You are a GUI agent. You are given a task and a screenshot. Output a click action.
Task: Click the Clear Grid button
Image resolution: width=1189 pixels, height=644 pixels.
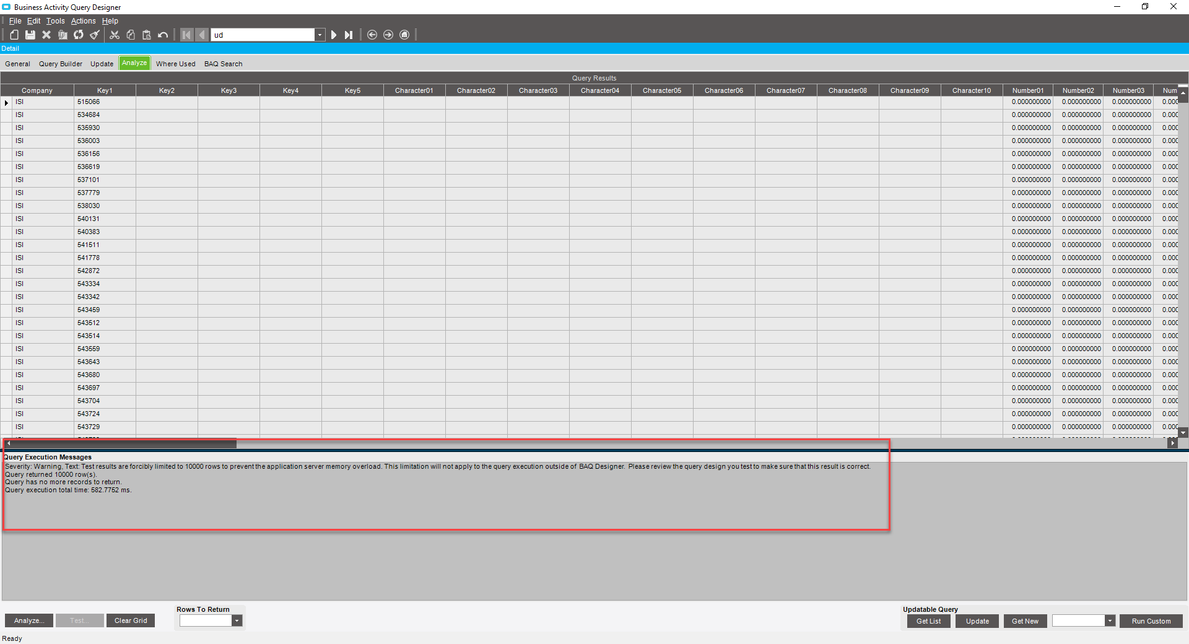pyautogui.click(x=131, y=620)
